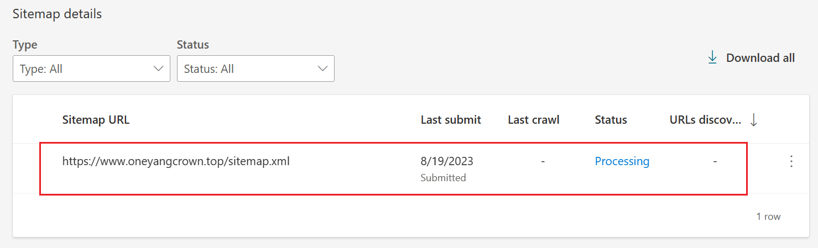Click the oneyangcrown sitemap.xml URL
818x248 pixels.
click(x=176, y=161)
